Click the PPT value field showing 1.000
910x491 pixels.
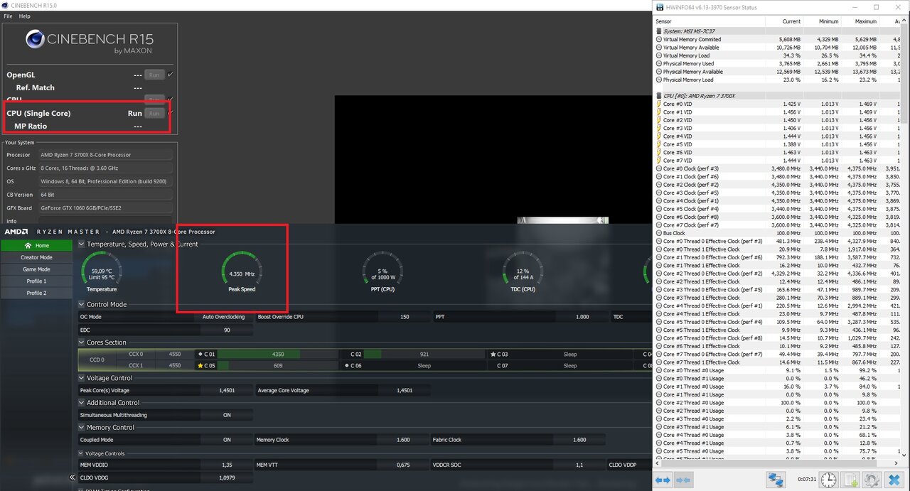(x=582, y=317)
